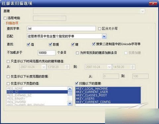Open the start date 2007-10-24 dropdown
The width and height of the screenshot is (159, 124).
coord(44,67)
